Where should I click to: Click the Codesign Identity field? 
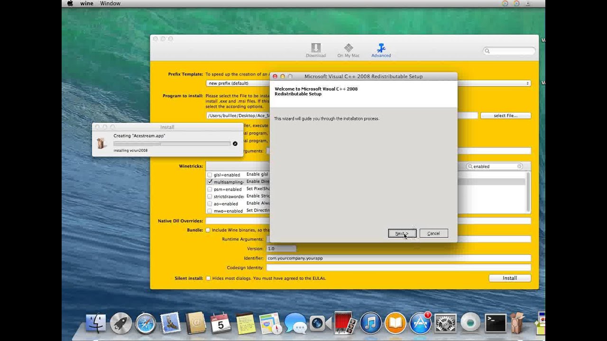click(x=398, y=268)
